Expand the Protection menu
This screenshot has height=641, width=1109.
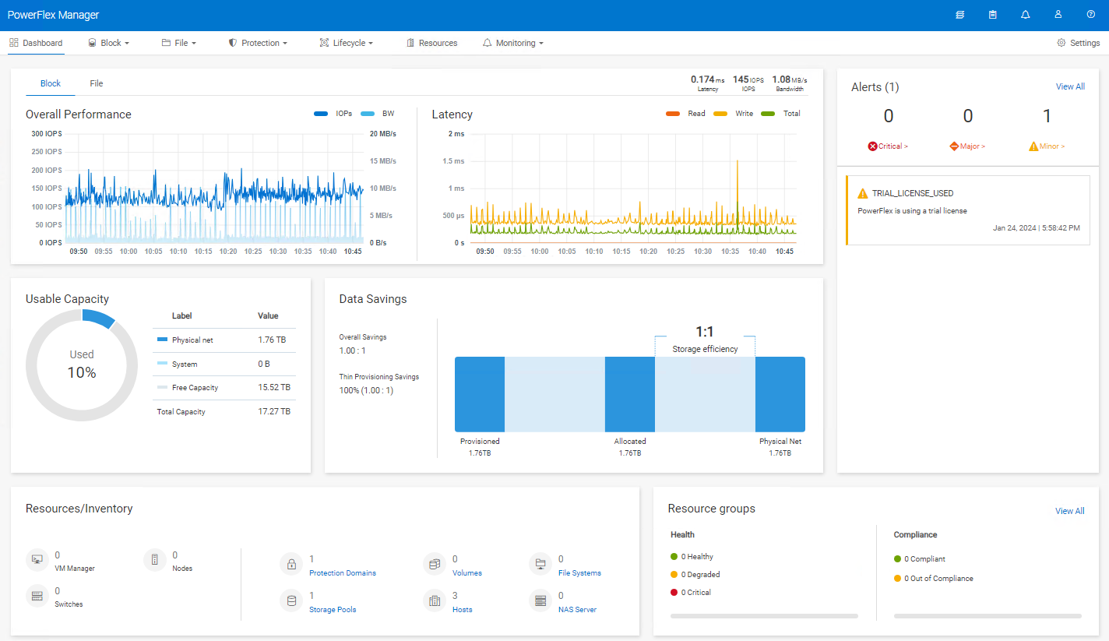click(x=258, y=43)
